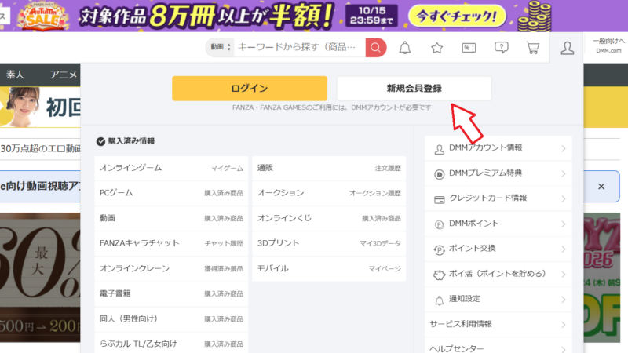Click 今すぐチェック! banner button
The width and height of the screenshot is (628, 353).
tap(457, 16)
